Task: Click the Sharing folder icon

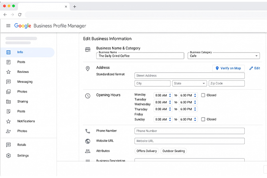Action: coord(8,101)
